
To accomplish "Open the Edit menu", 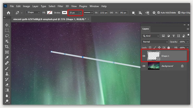I will pyautogui.click(x=18, y=6).
